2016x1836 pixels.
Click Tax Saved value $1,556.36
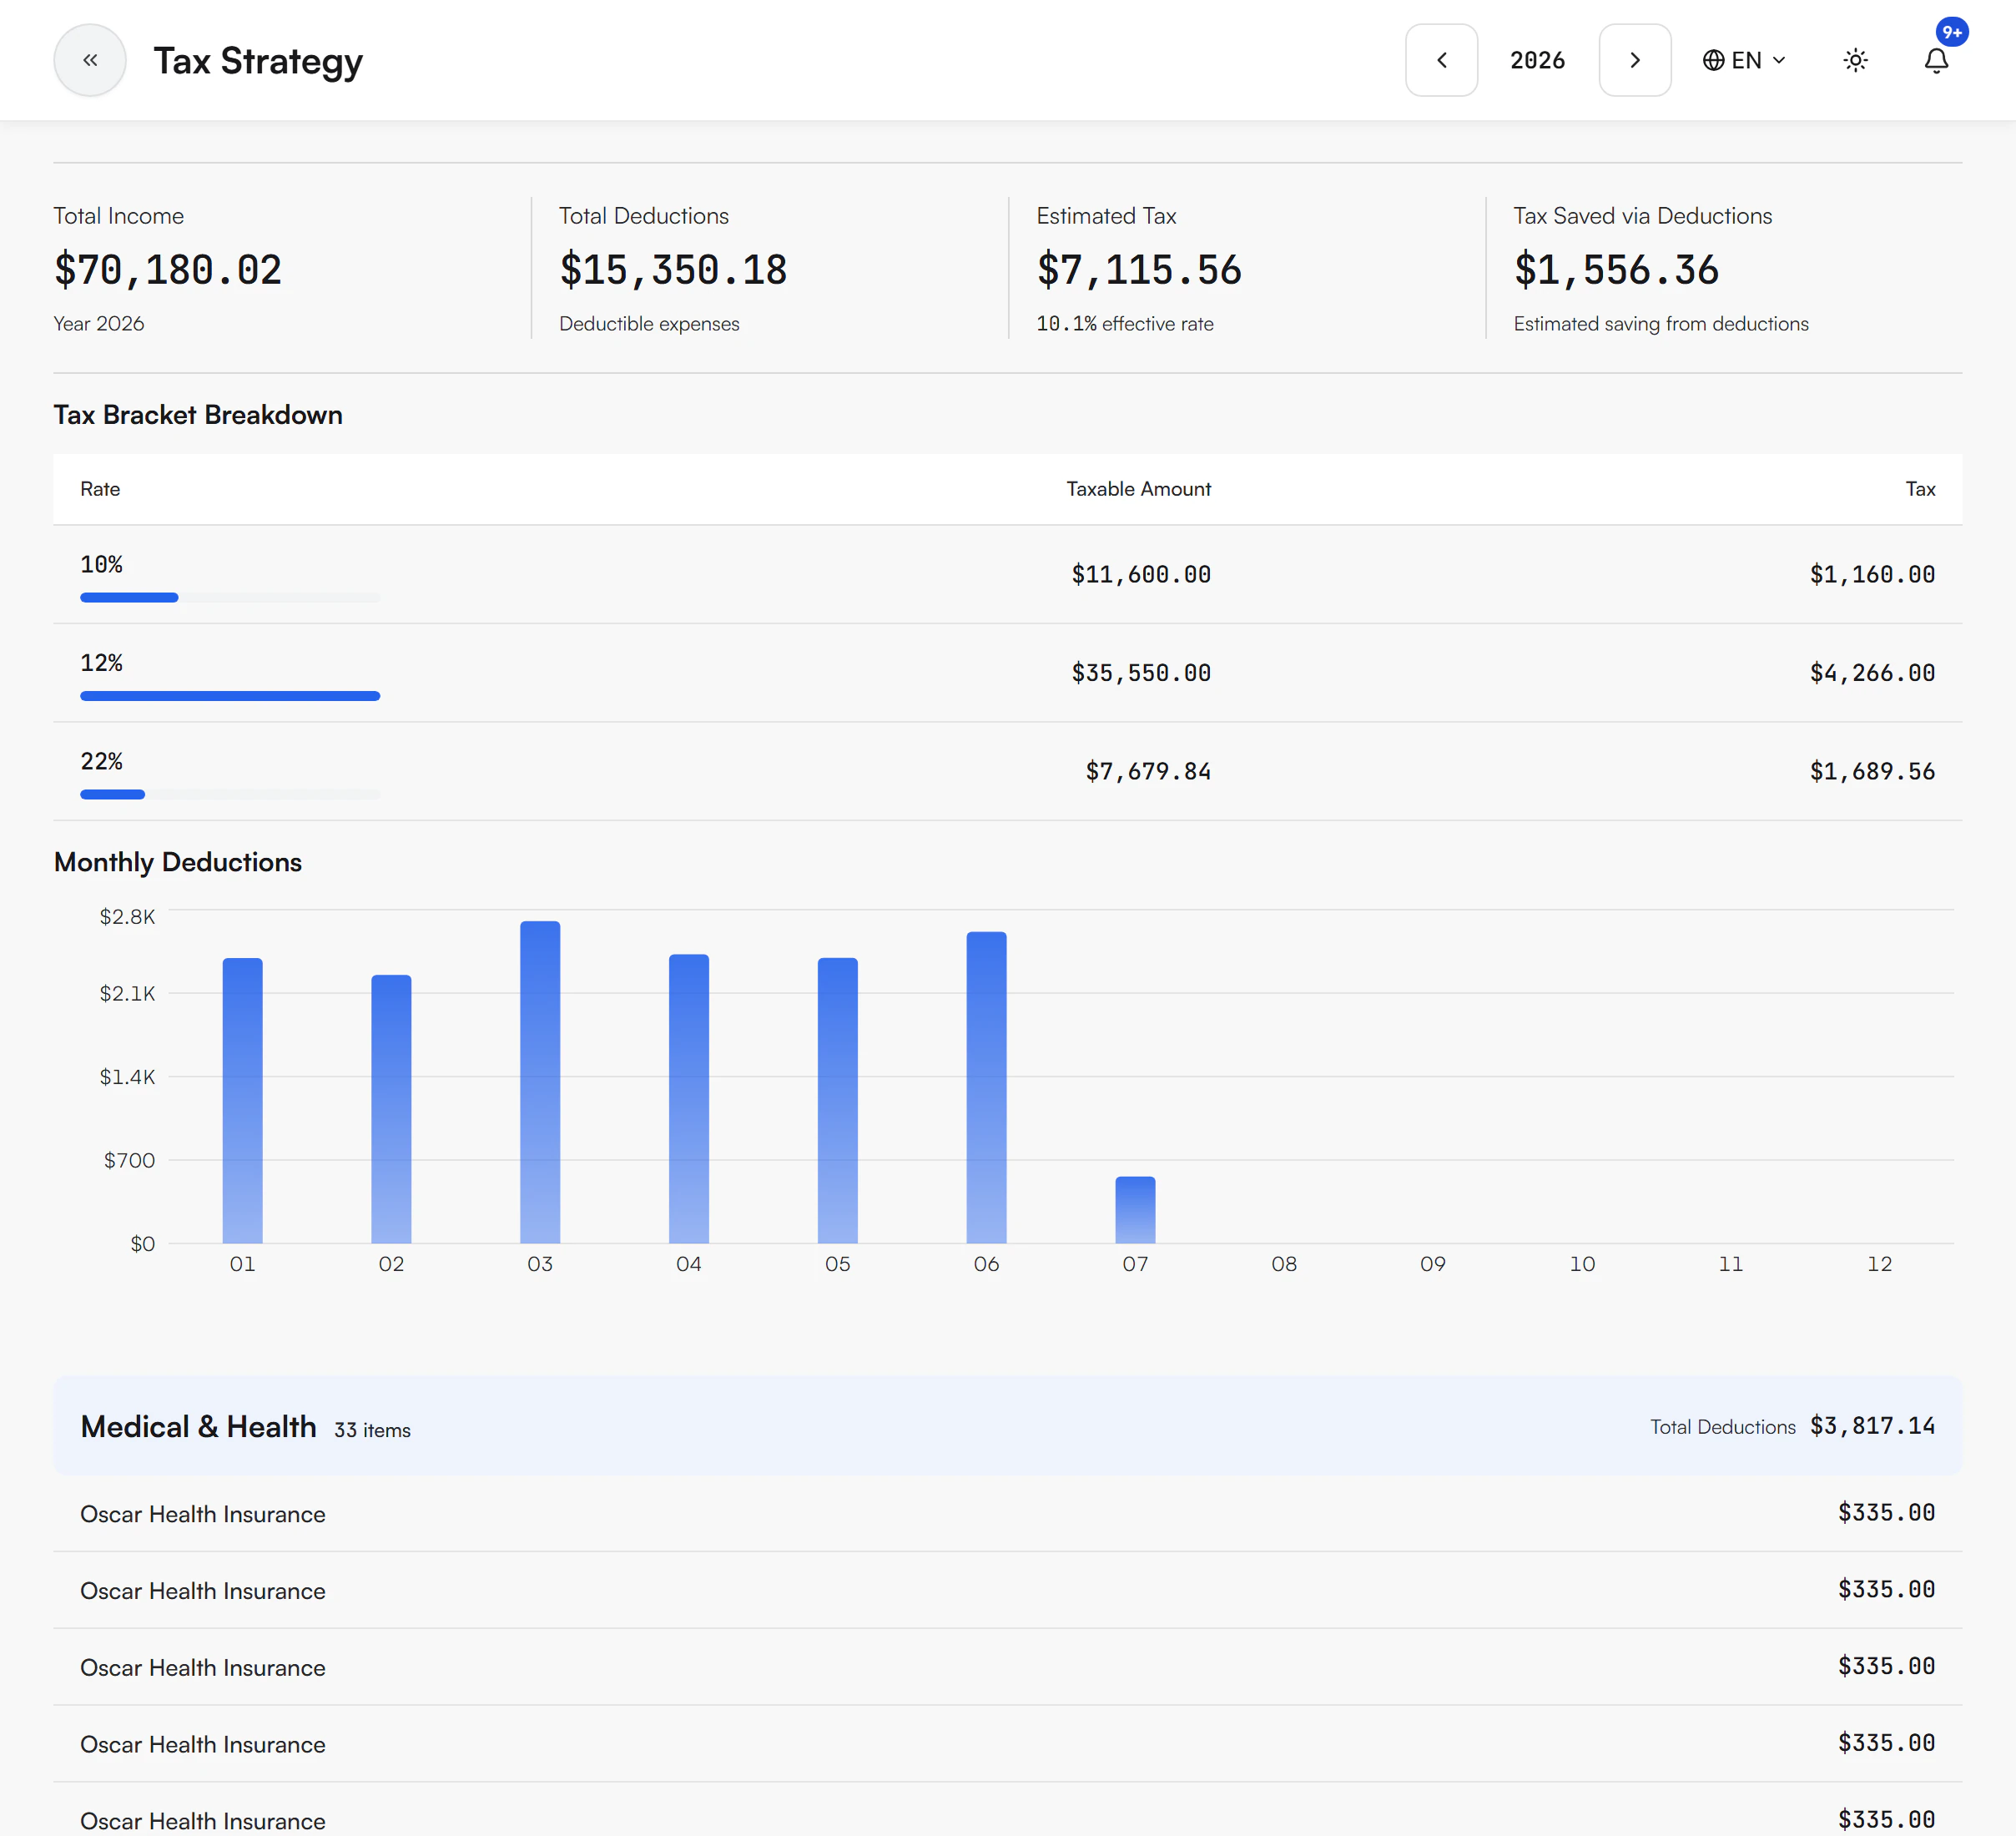(1616, 270)
